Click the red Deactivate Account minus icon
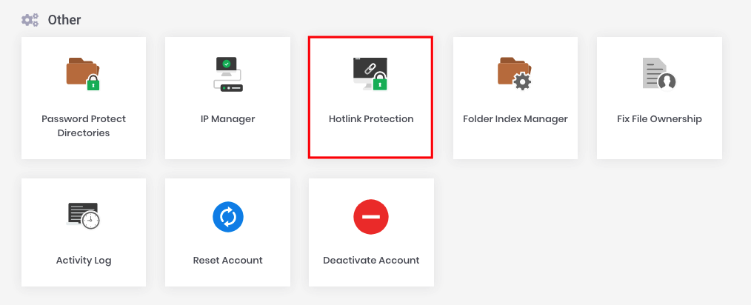Screen dimensions: 751x305 pos(371,216)
